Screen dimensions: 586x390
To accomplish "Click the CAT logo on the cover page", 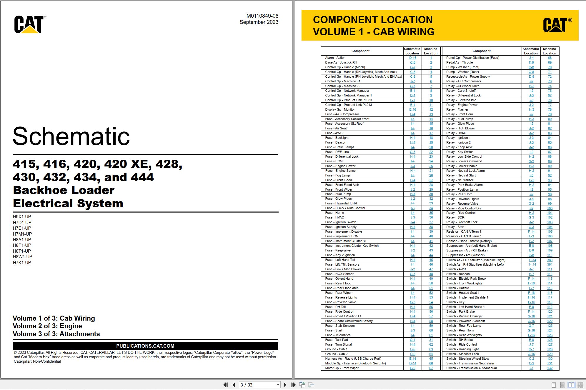I will pos(30,24).
